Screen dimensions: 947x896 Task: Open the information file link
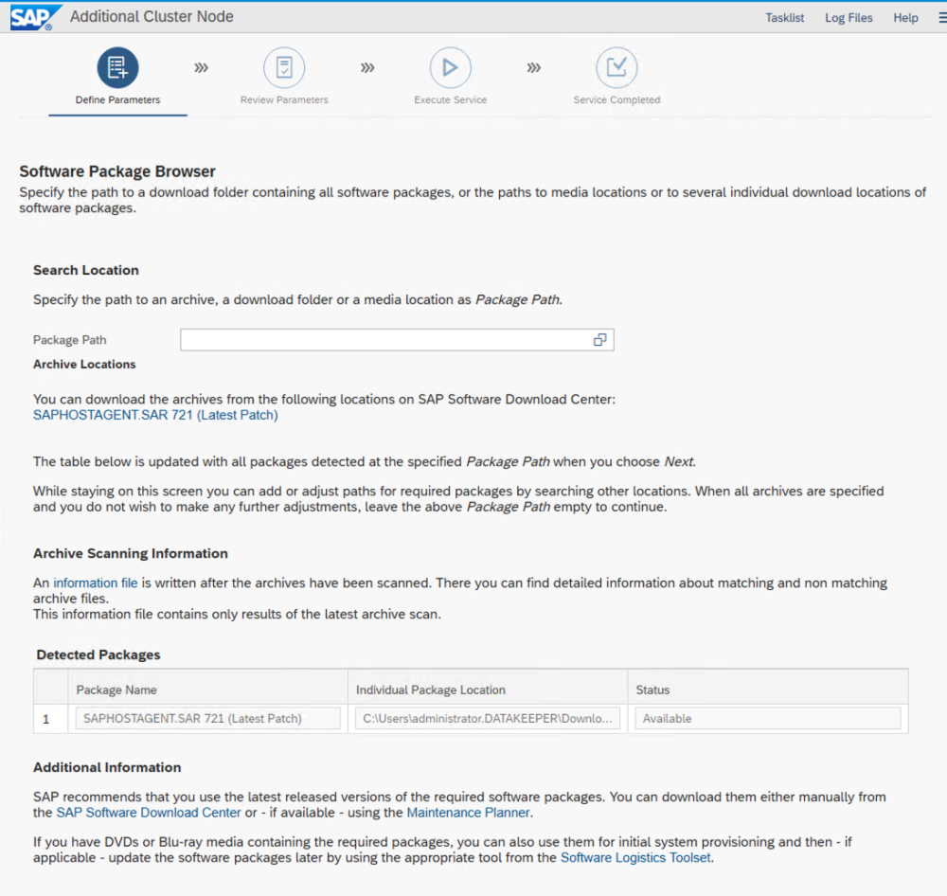pyautogui.click(x=96, y=583)
